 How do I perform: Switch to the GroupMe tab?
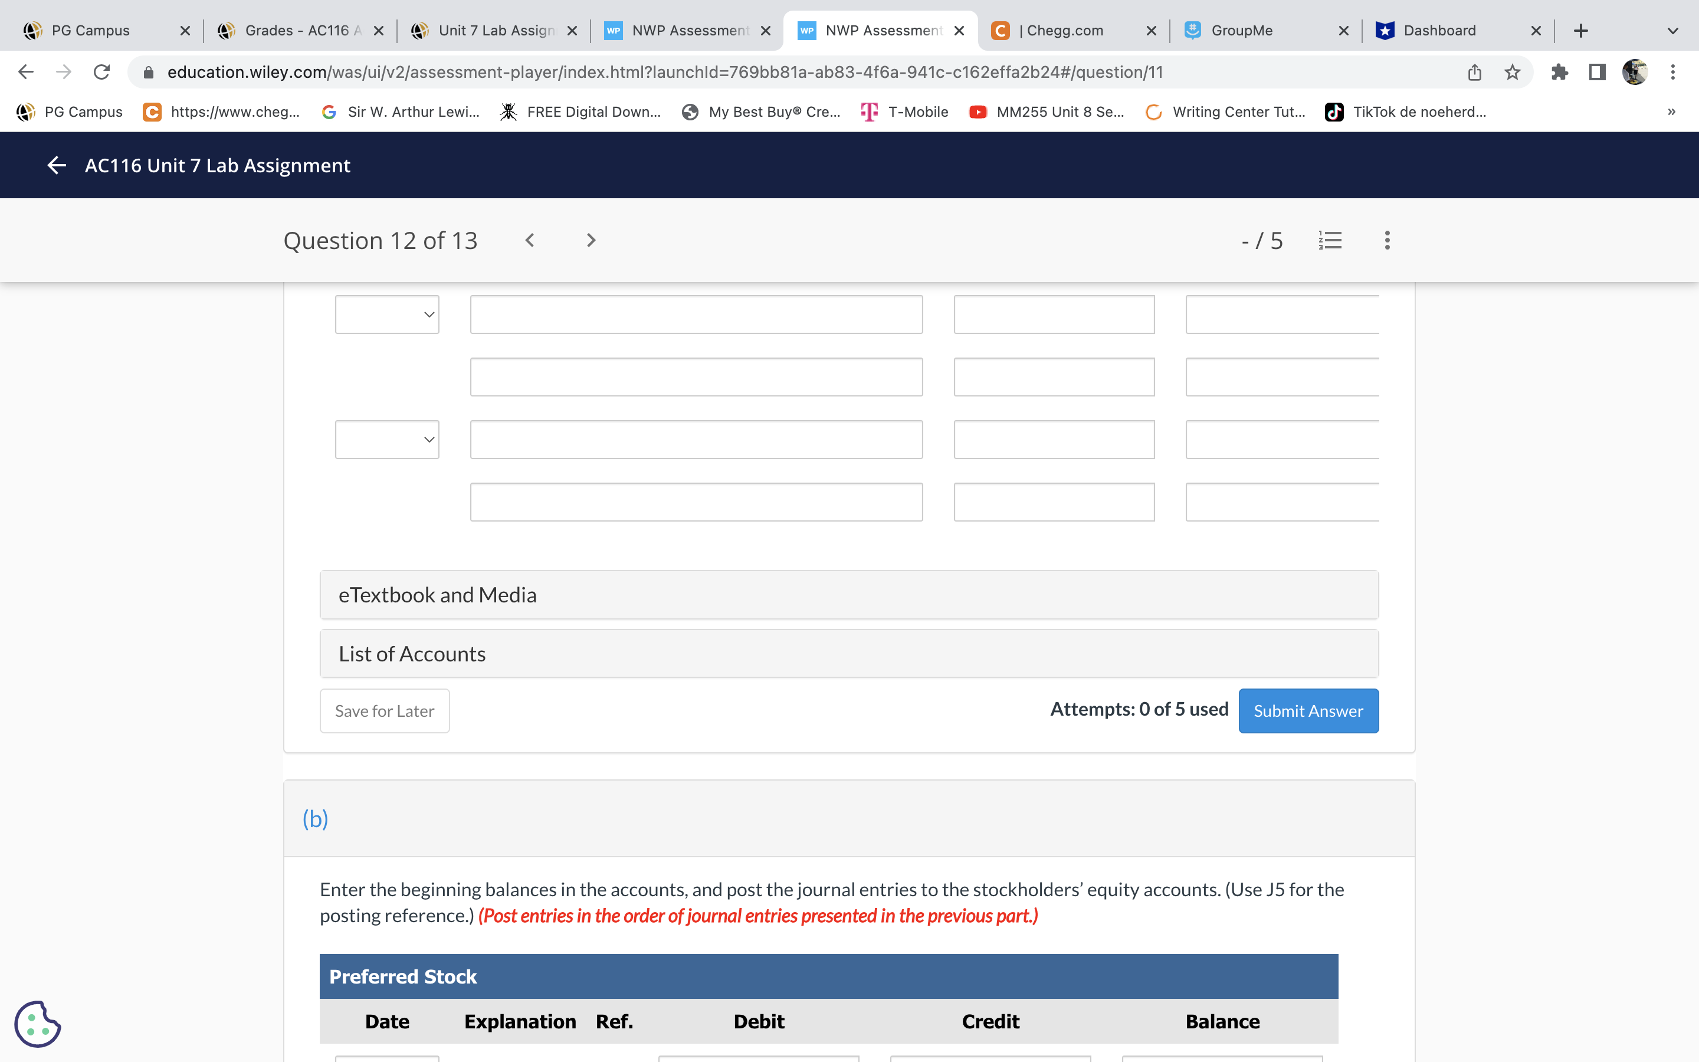click(1242, 30)
